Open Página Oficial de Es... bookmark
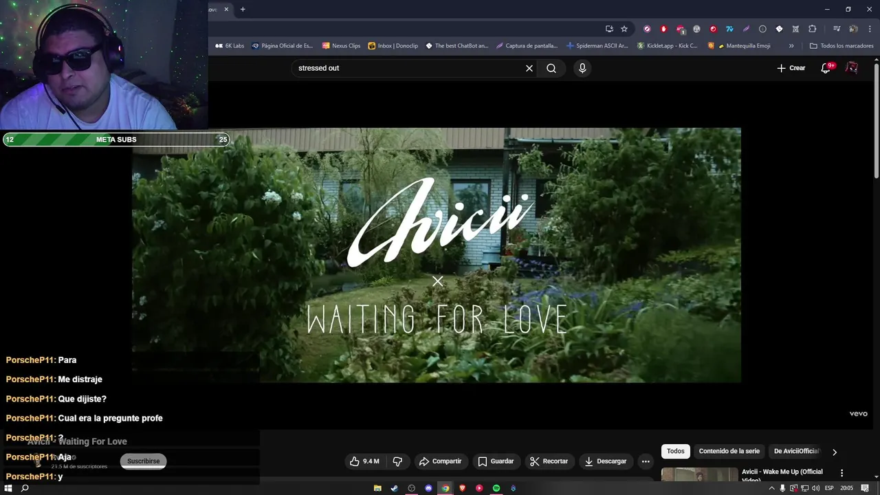This screenshot has height=495, width=880. point(282,46)
